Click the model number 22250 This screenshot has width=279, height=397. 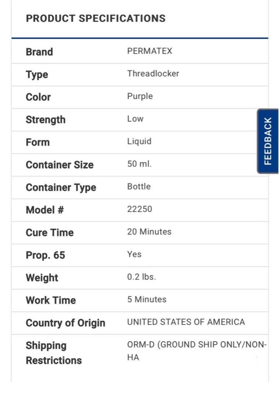139,209
